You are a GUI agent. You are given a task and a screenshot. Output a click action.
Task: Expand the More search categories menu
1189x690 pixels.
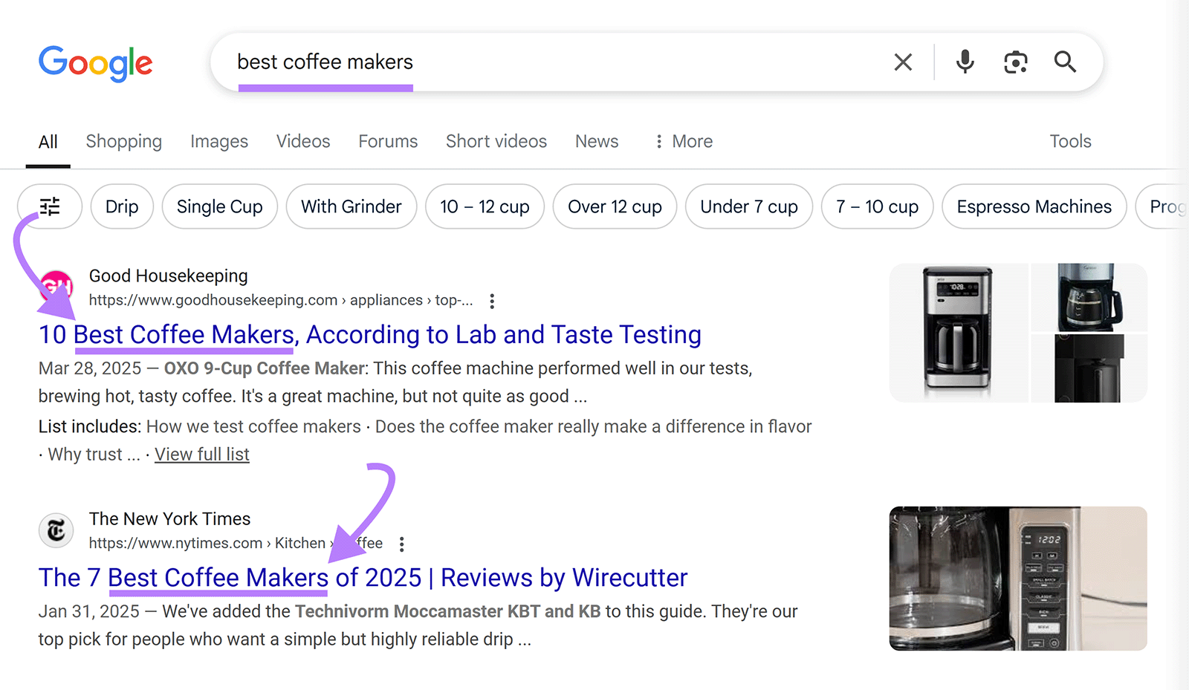(681, 141)
